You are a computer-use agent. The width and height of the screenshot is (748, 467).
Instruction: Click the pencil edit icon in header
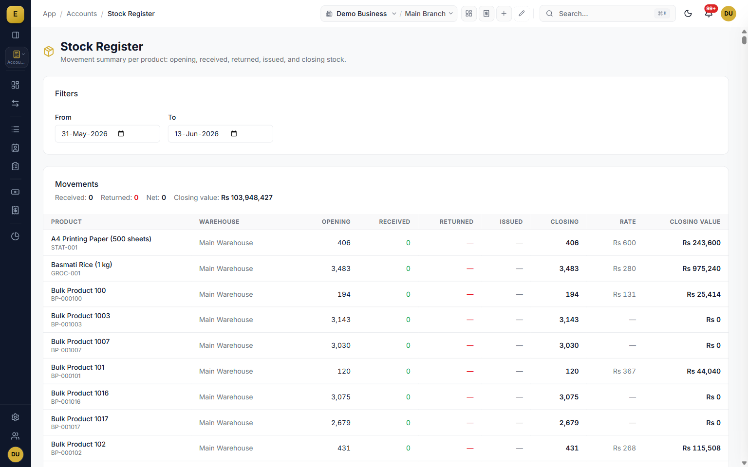point(522,14)
